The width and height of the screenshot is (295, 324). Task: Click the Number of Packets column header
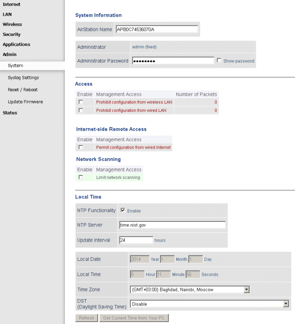(x=197, y=94)
